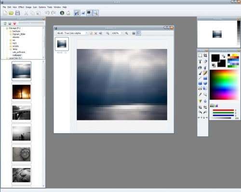Select the ellipse shape tool
241x192 pixels.
tap(205, 83)
